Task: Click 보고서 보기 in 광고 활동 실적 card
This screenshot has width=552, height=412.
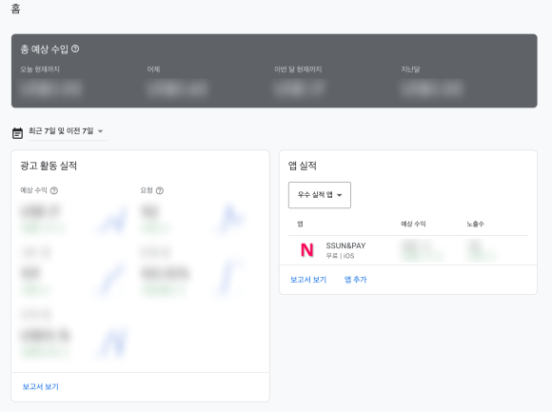Action: (x=41, y=386)
